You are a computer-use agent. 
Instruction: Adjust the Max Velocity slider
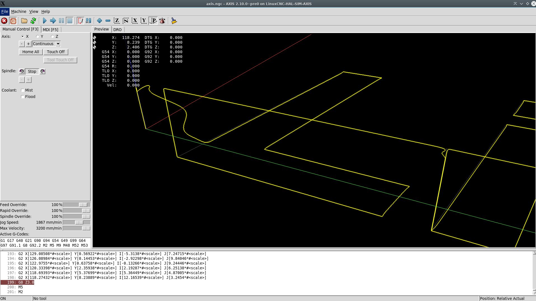(77, 228)
